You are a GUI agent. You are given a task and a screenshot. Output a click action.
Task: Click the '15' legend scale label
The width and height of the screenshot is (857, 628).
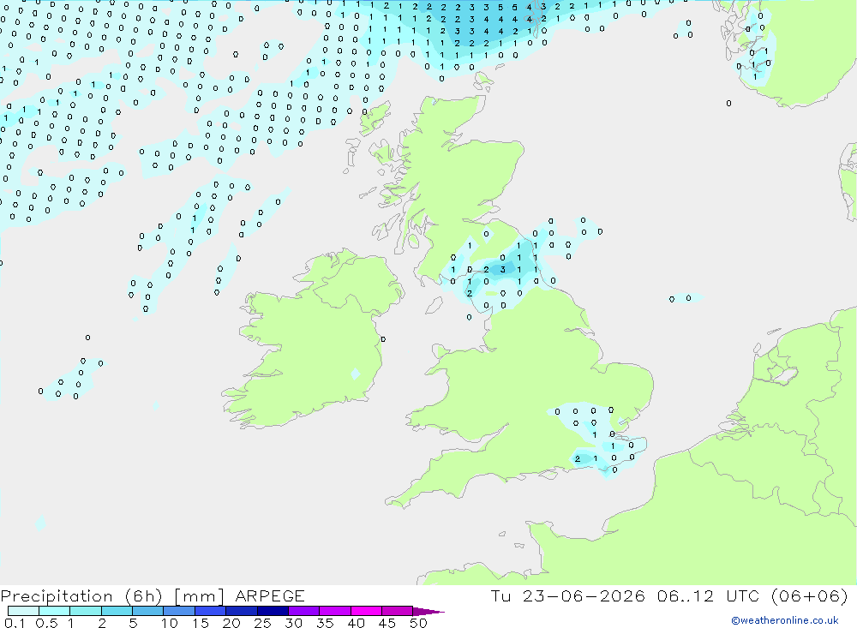pyautogui.click(x=201, y=623)
